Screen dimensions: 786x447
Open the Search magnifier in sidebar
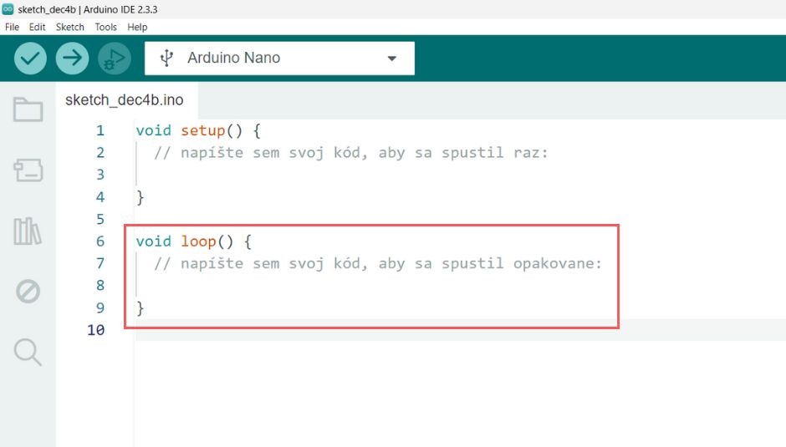[28, 352]
